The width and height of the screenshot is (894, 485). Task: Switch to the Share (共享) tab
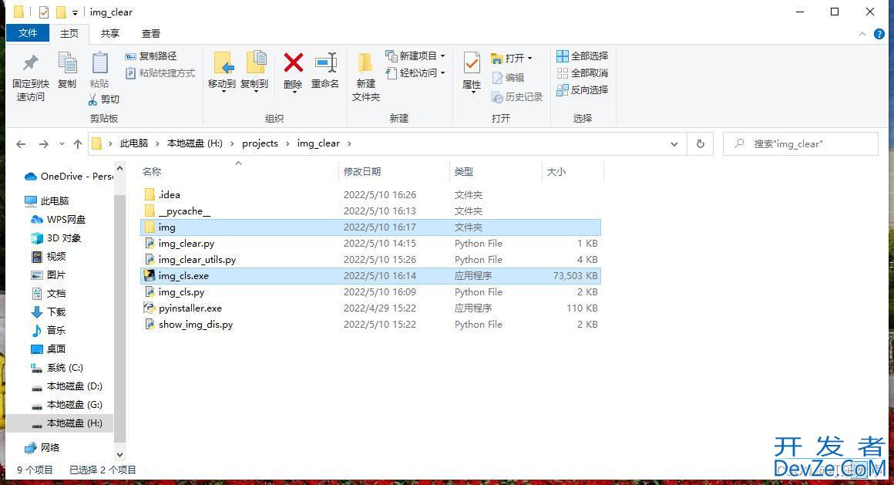tap(110, 34)
